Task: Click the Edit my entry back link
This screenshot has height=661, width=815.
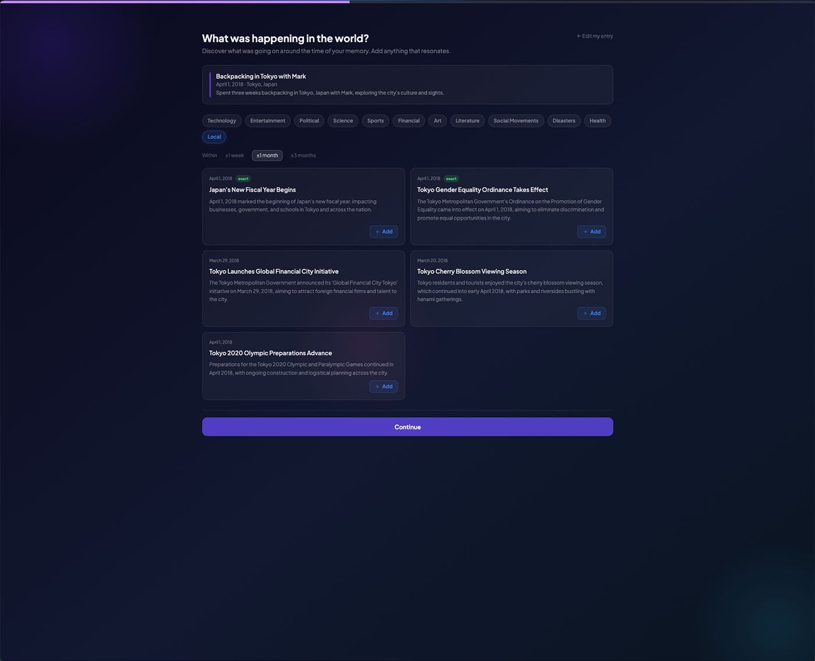Action: pos(594,36)
